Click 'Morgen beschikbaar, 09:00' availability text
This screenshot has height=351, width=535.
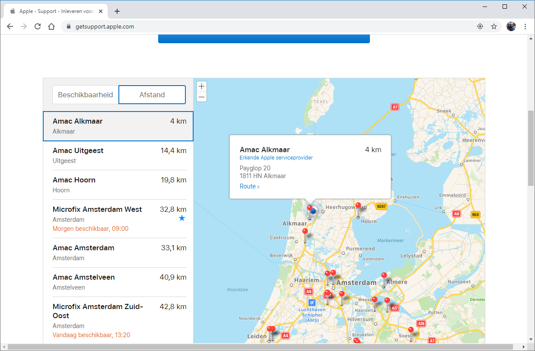(x=91, y=229)
